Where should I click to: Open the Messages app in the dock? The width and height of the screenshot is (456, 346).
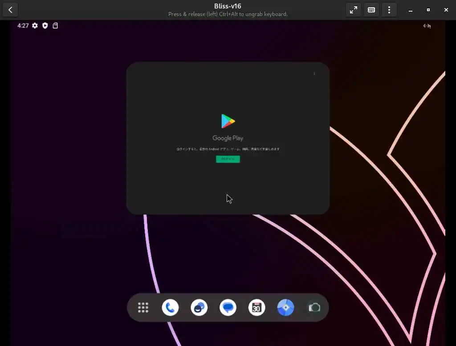228,307
